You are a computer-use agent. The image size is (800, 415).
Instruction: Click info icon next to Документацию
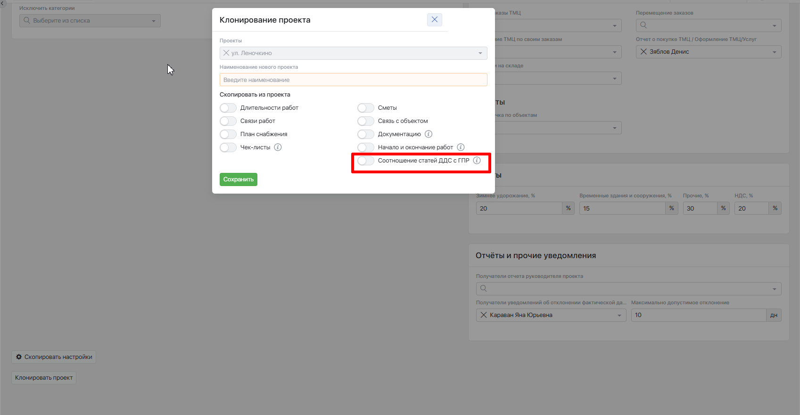point(429,134)
